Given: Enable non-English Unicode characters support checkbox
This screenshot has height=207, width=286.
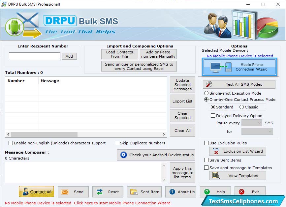Looking at the screenshot, I should 11,143.
